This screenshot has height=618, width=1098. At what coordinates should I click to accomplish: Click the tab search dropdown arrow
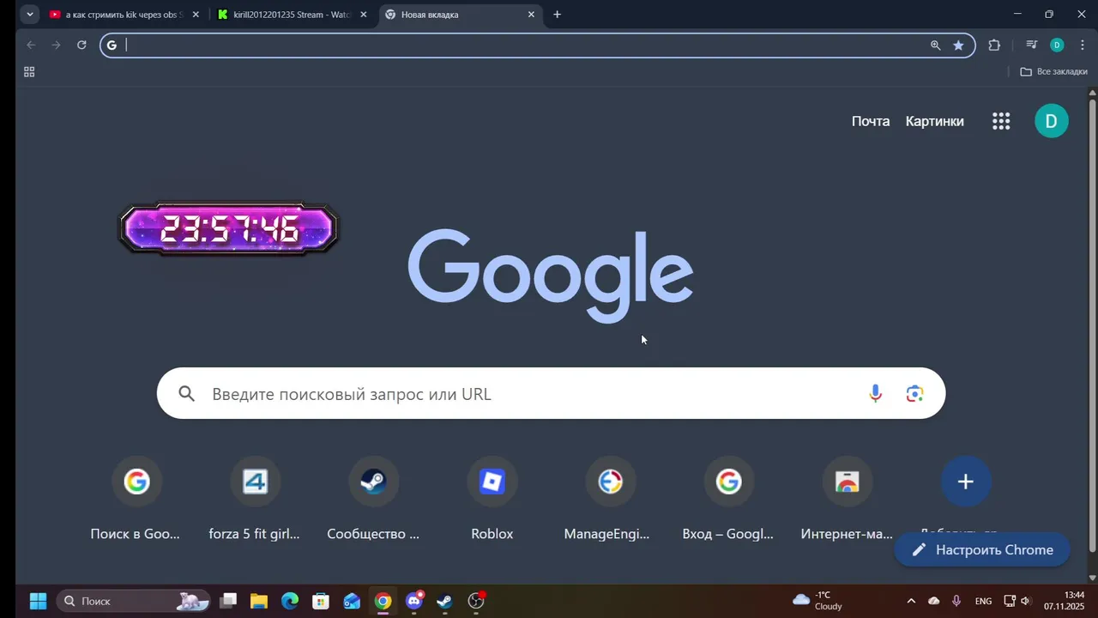[30, 15]
